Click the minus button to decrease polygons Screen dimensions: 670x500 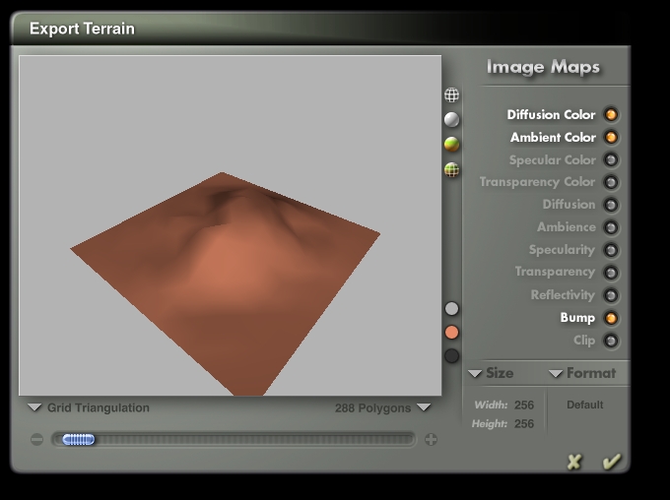(x=36, y=439)
